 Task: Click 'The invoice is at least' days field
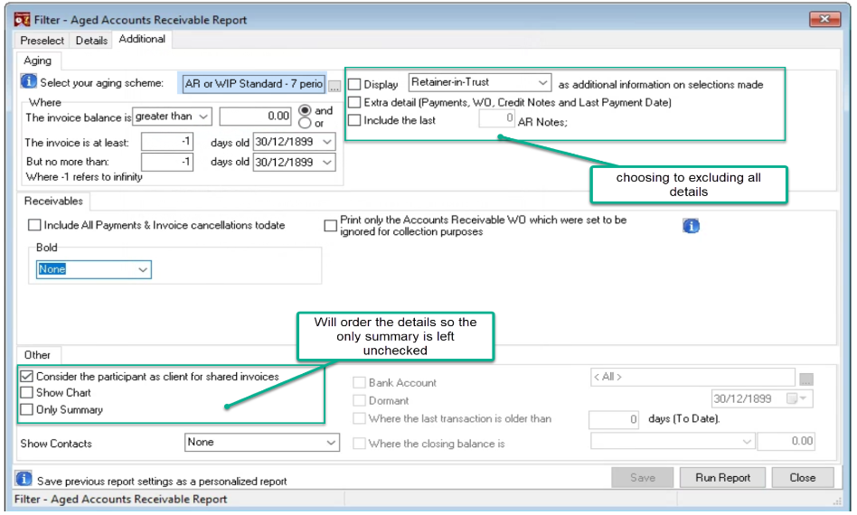pyautogui.click(x=167, y=142)
